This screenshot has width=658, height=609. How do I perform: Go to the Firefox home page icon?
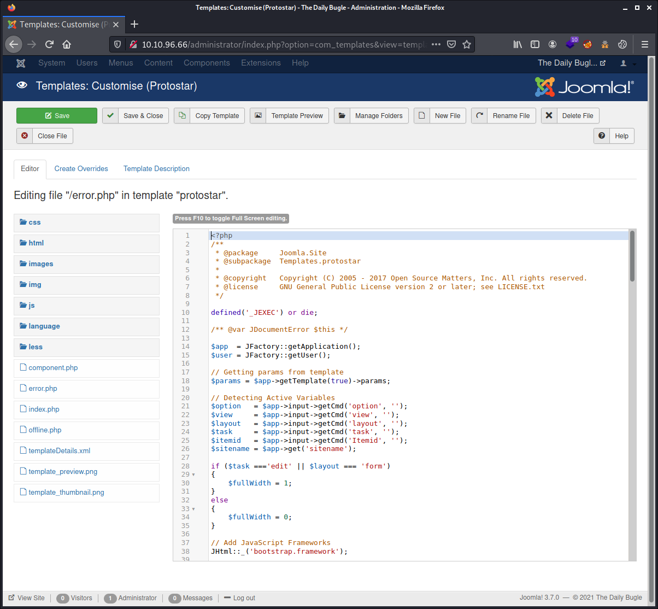click(67, 44)
